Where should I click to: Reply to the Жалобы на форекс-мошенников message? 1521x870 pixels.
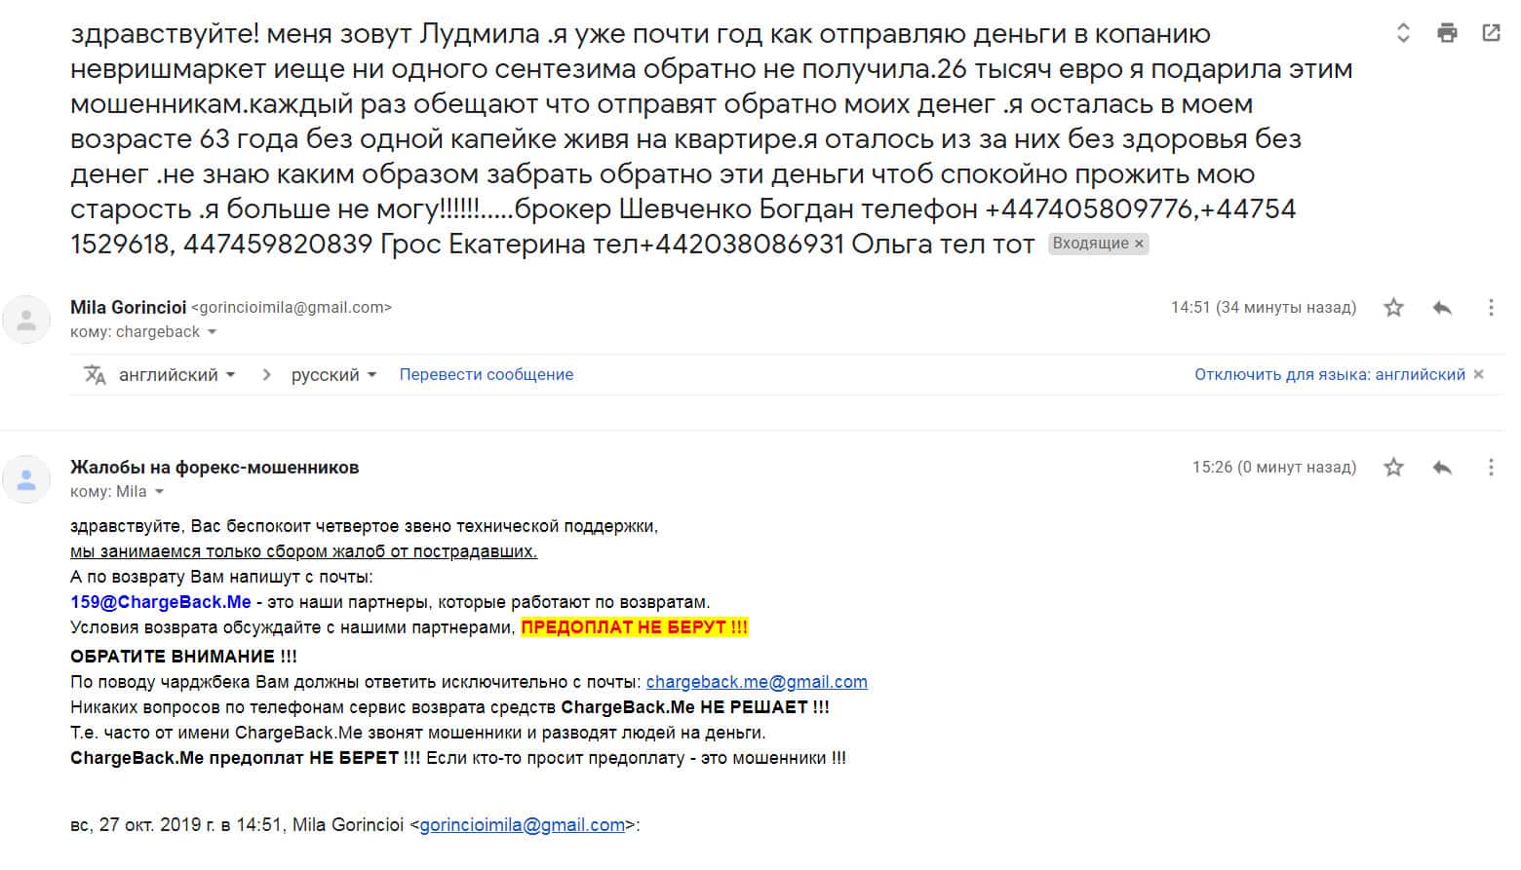[x=1442, y=468]
